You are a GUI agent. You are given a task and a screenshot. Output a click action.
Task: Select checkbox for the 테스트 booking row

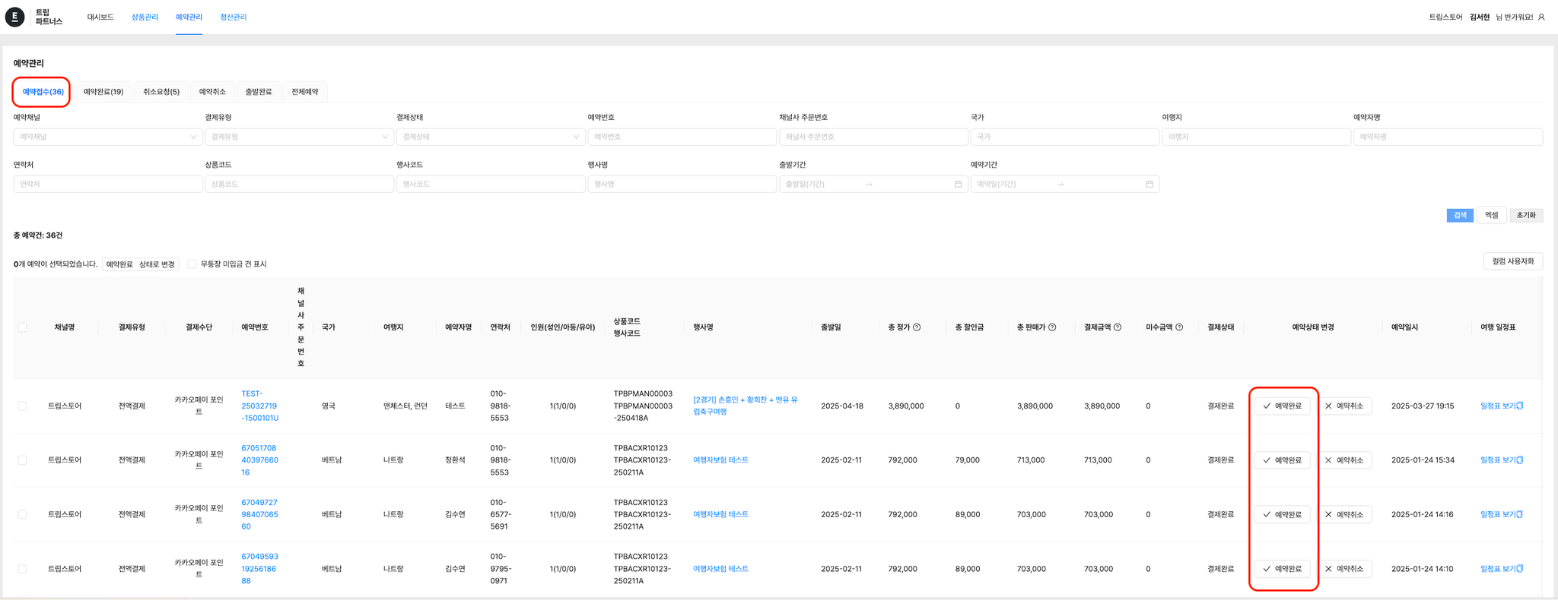22,406
